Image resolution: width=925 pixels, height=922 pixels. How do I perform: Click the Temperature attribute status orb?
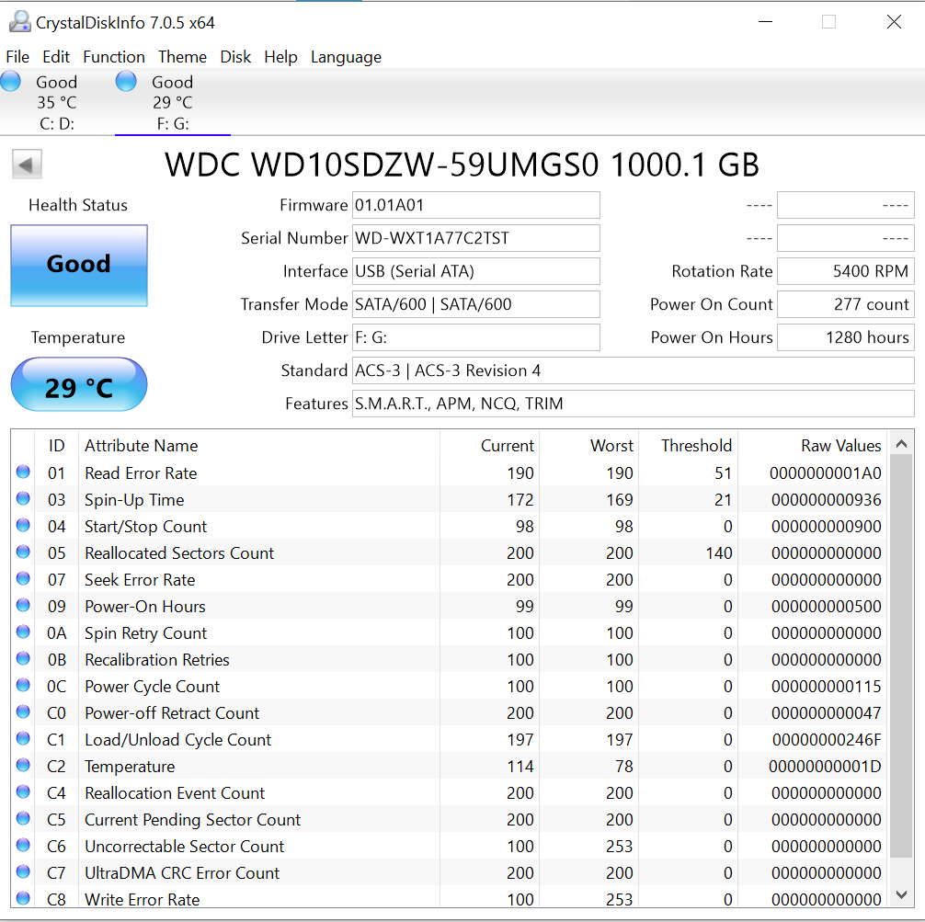(x=23, y=767)
